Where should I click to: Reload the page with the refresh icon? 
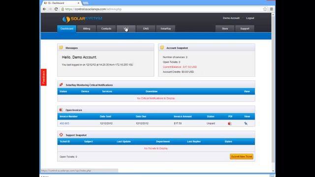(x=56, y=9)
